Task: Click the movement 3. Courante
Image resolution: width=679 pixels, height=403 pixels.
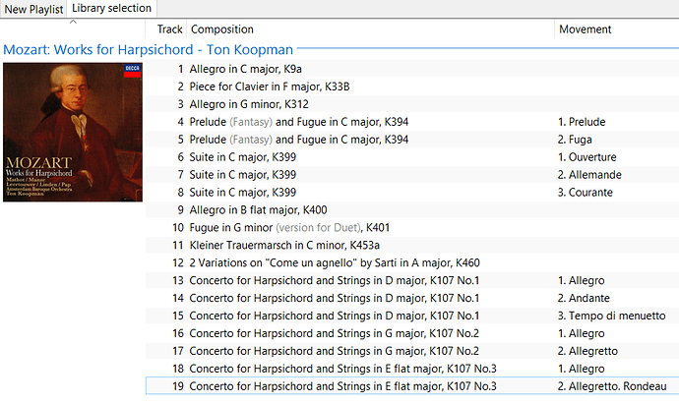Action: point(586,193)
